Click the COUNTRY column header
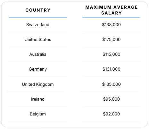The height and width of the screenshot is (129, 150). [x=38, y=10]
